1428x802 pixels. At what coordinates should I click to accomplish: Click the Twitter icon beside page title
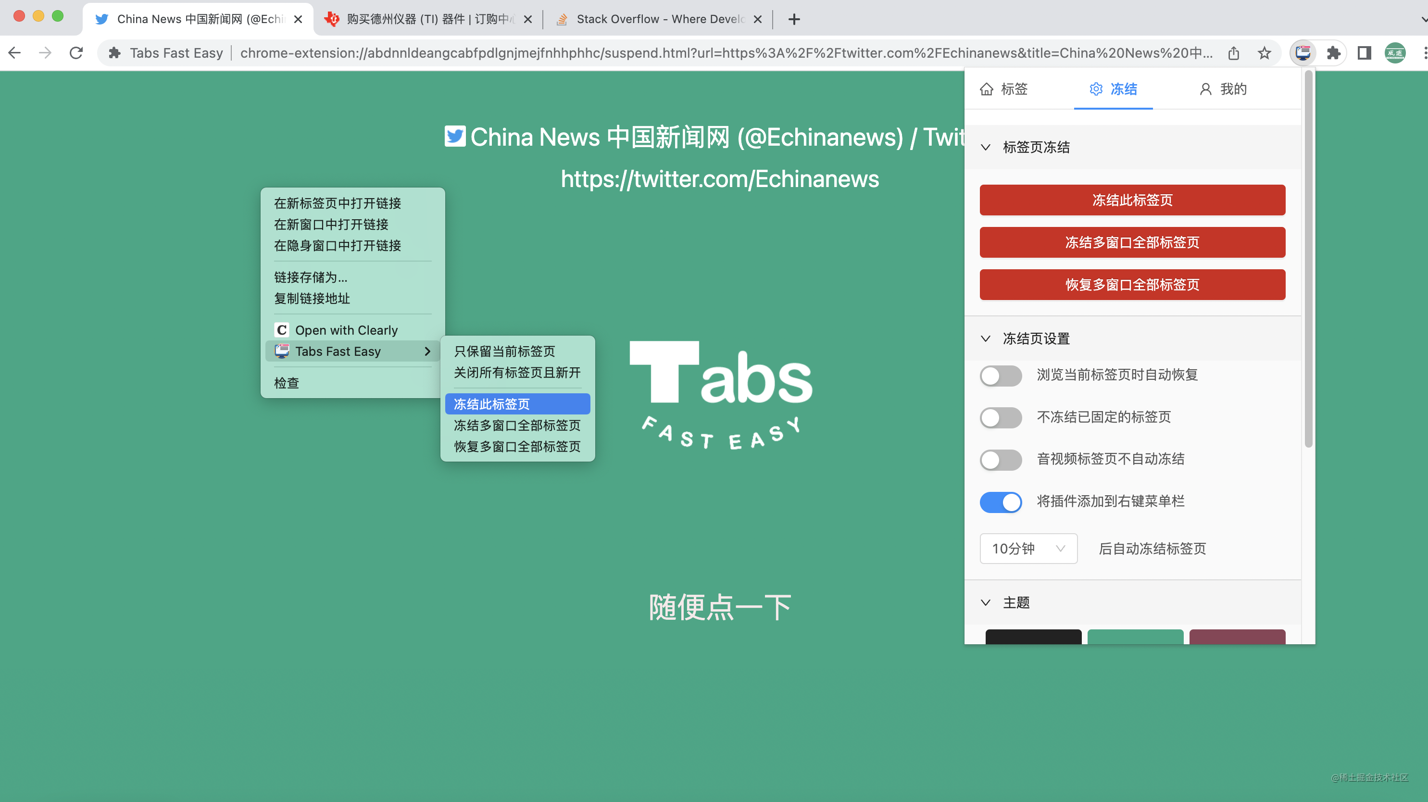pos(454,137)
